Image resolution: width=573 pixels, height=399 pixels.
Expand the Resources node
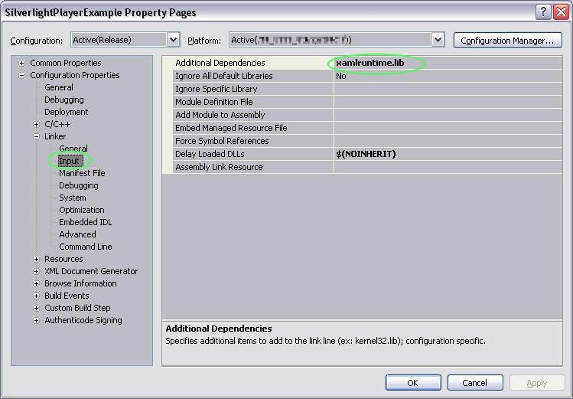click(x=36, y=259)
